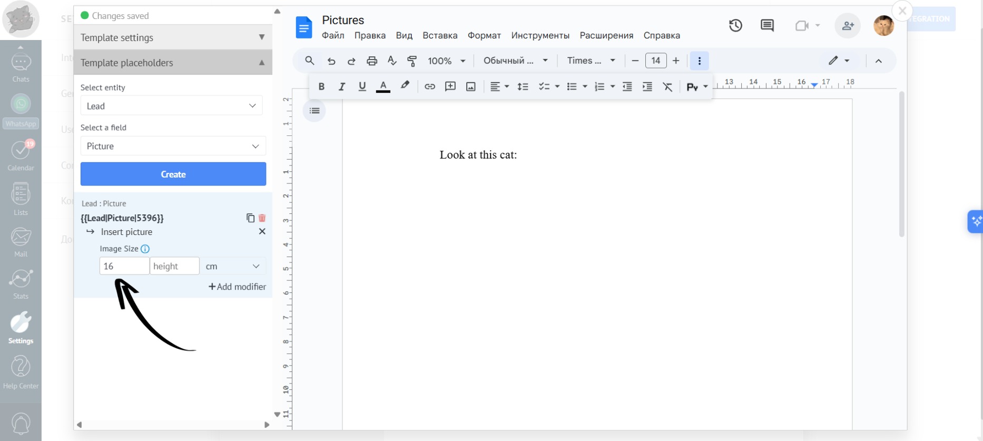Copy the Lead Picture placeholder
Viewport: 983px width, 441px height.
coord(250,218)
